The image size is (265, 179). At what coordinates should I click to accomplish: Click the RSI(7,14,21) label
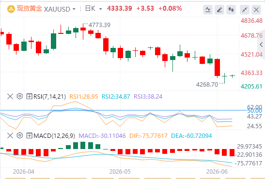49,96
